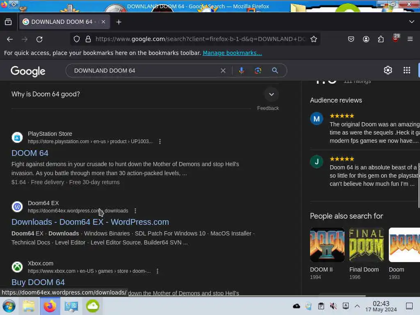Click the horizontal scrollbar at page bottom
Screen dimensions: 420x315
[247, 296]
